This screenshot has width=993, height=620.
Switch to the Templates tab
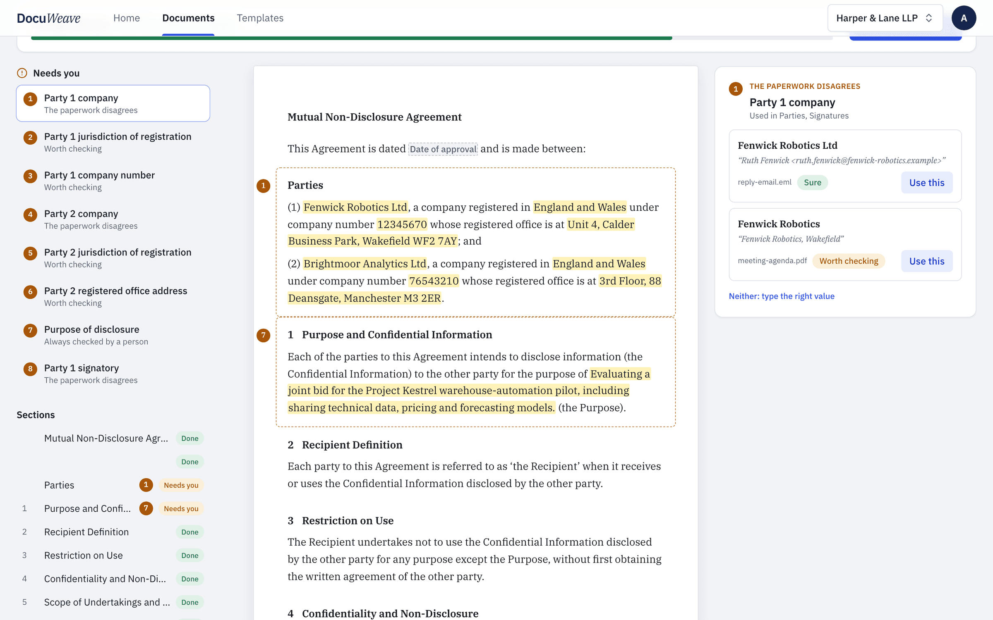point(260,18)
